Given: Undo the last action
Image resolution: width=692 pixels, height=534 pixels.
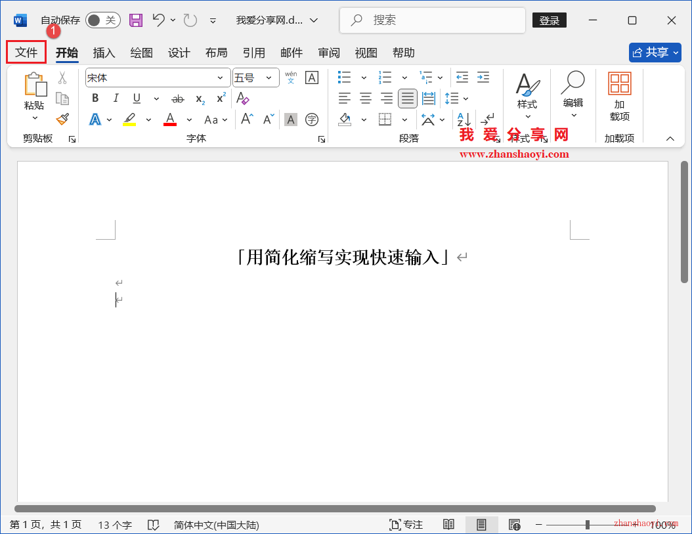Looking at the screenshot, I should point(159,20).
